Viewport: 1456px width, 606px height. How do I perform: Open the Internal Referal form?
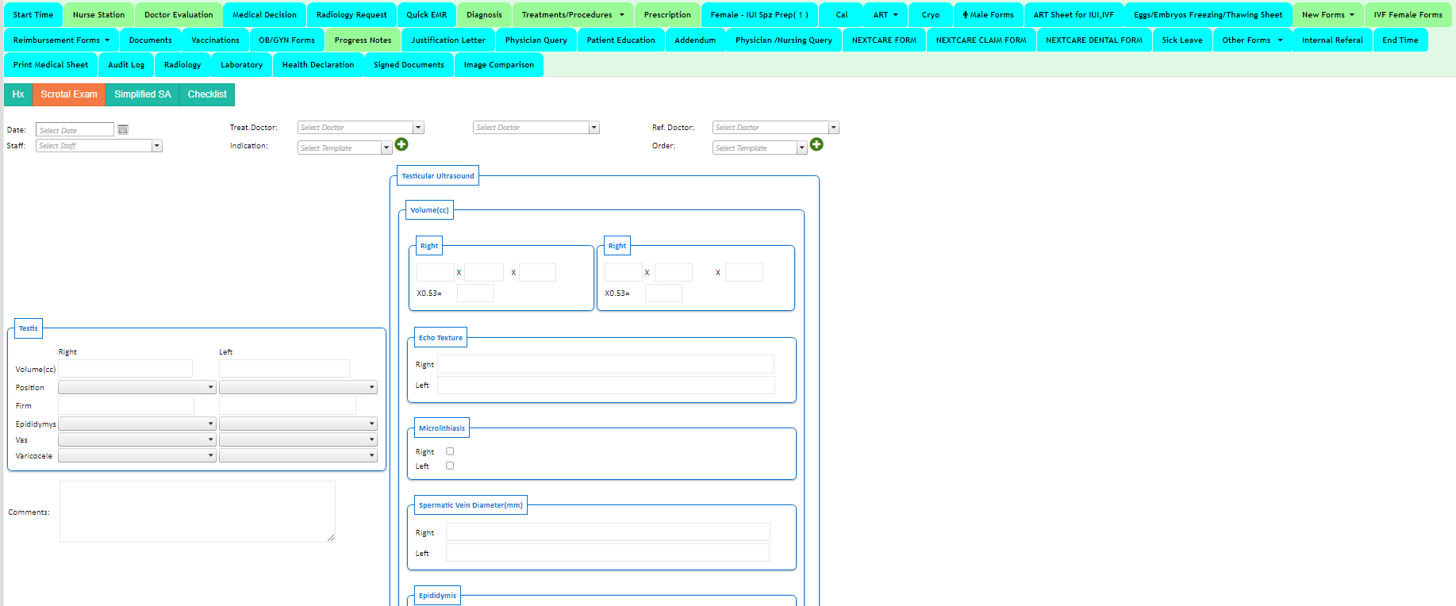(1332, 40)
